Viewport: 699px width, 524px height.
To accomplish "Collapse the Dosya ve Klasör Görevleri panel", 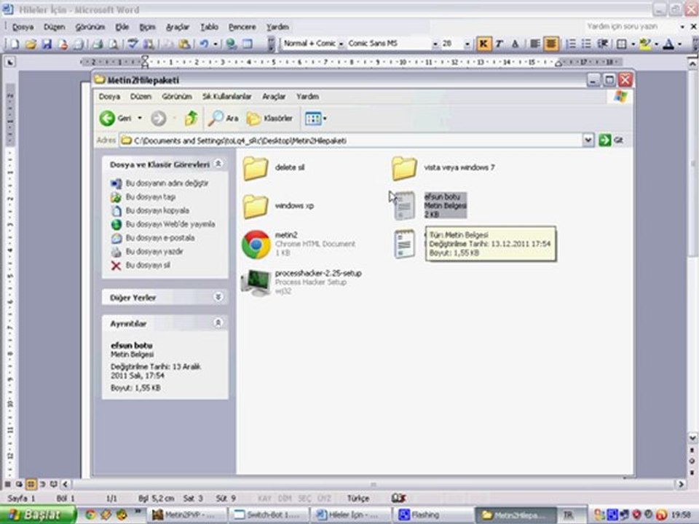I will coord(218,164).
